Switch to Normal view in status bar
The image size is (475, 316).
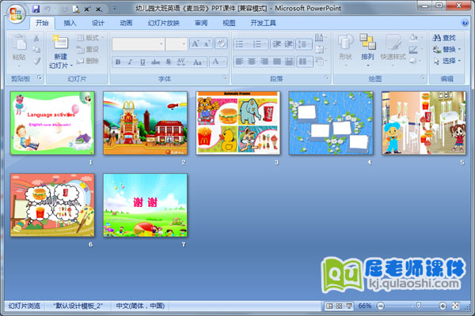(x=329, y=306)
